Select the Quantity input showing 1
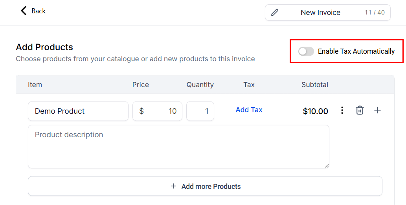Screen dimensions: 406x205 (200, 111)
